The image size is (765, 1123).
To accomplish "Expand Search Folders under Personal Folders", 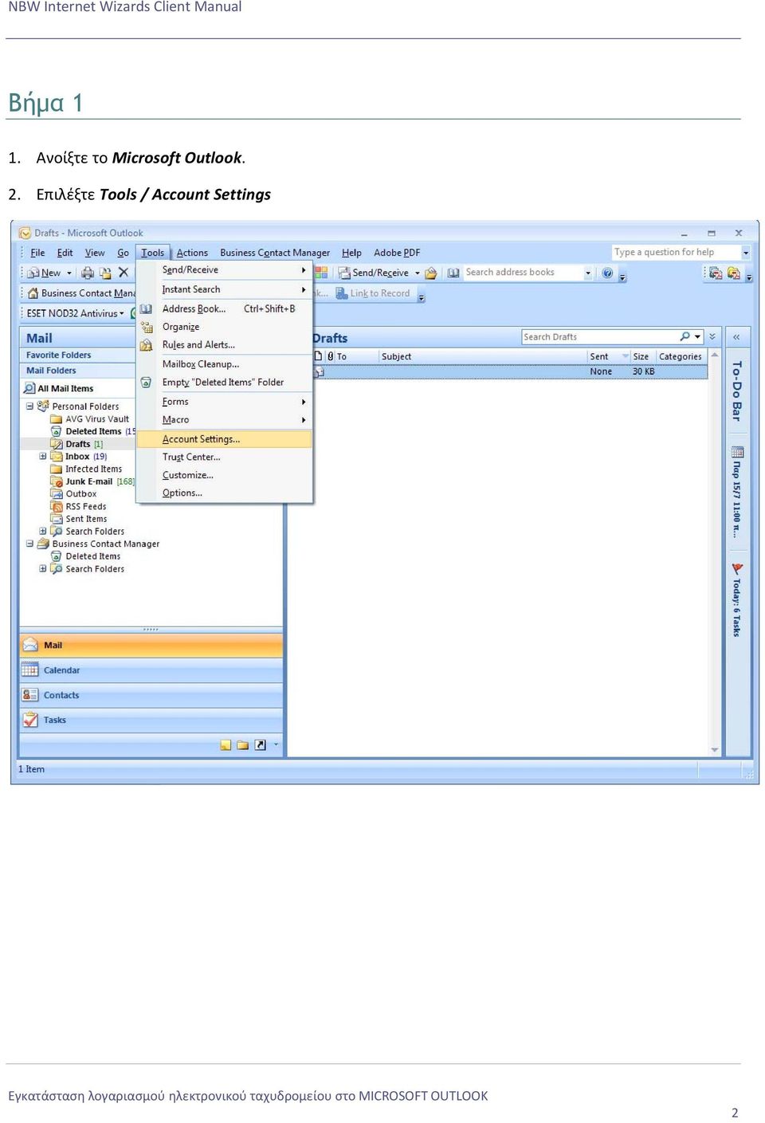I will pos(43,531).
